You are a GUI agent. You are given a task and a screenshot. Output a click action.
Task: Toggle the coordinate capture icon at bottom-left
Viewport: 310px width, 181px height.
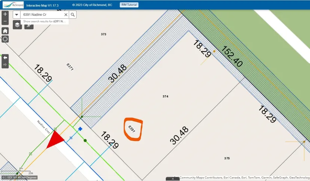pyautogui.click(x=3, y=177)
